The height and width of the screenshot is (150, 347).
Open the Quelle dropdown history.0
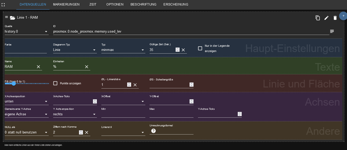pos(27,32)
